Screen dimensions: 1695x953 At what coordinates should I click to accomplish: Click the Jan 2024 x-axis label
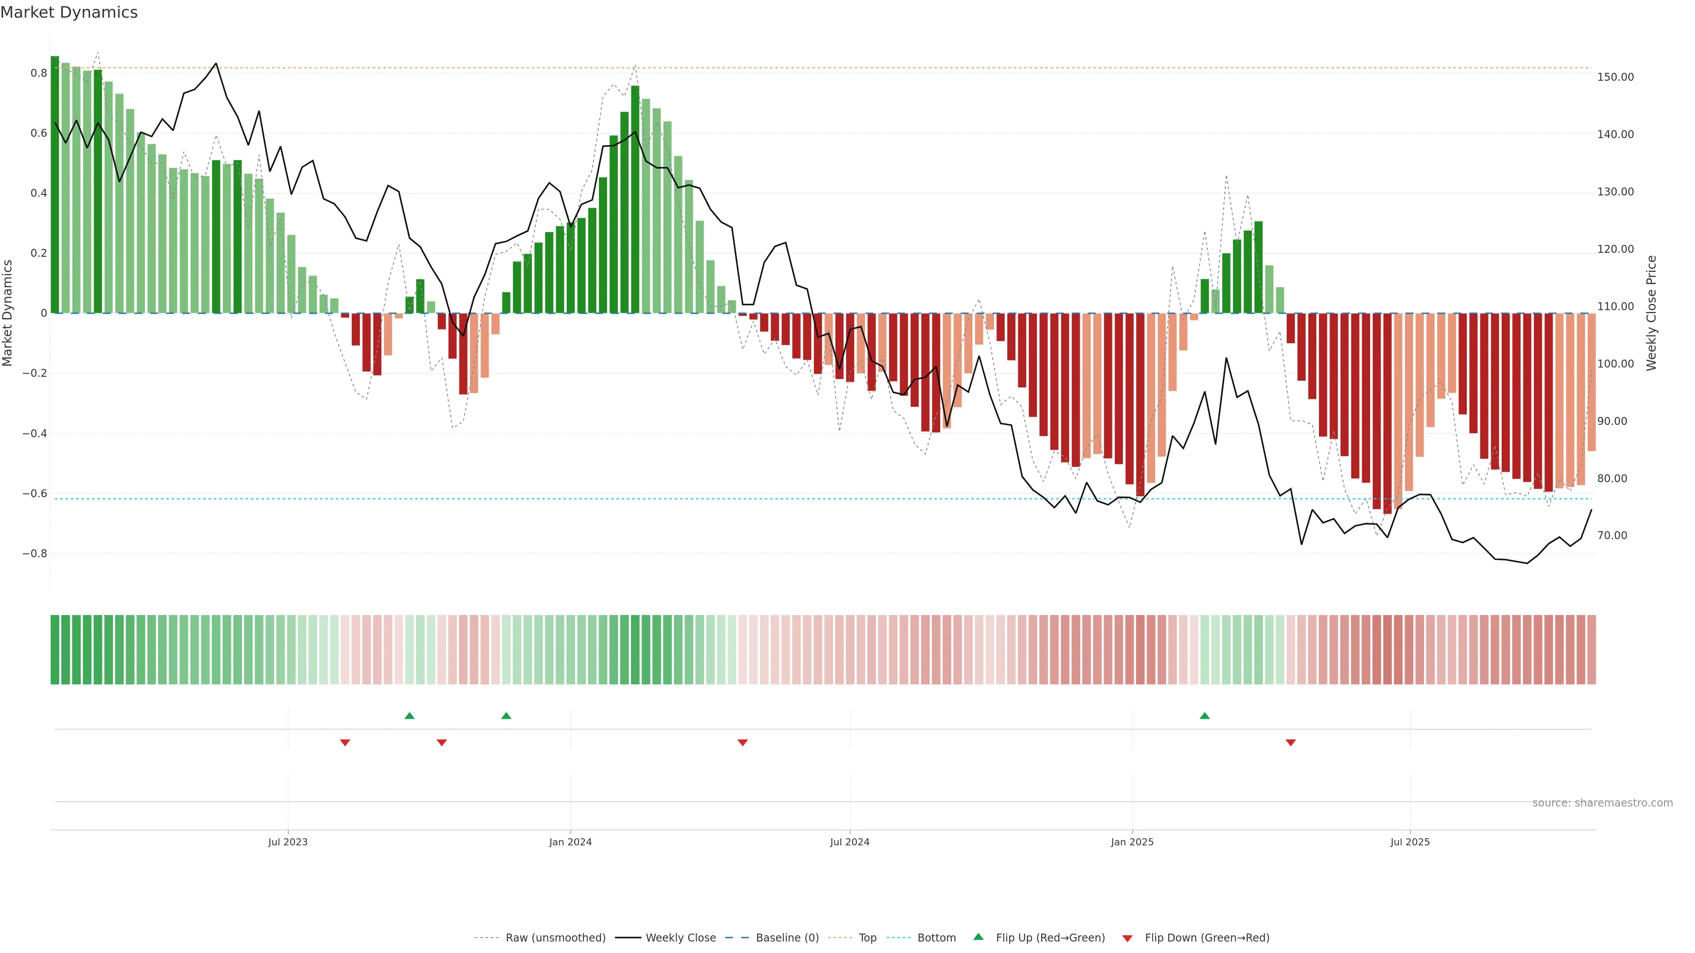pos(570,842)
